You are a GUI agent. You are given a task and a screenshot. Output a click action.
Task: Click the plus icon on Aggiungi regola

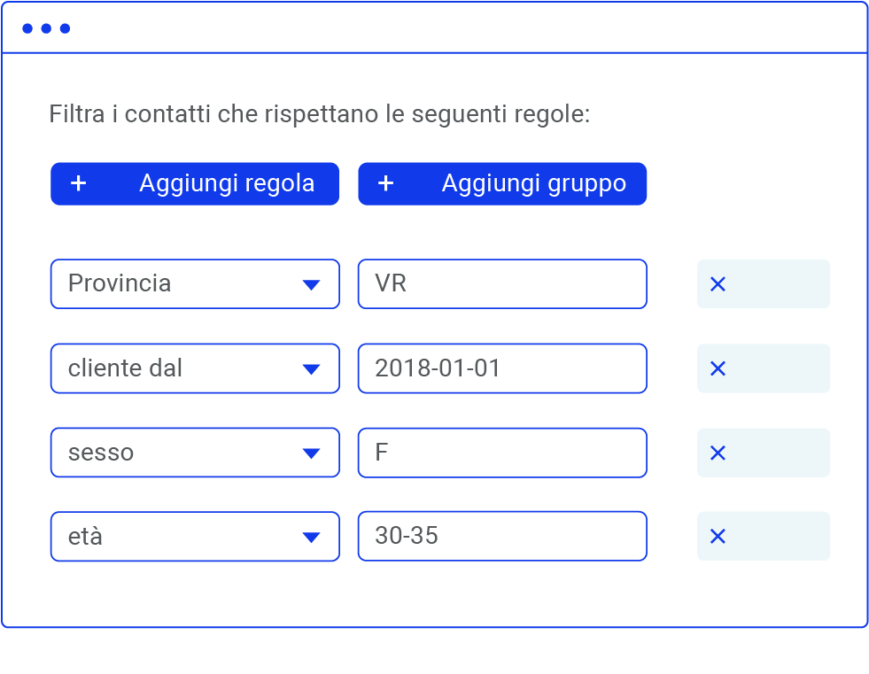[78, 183]
